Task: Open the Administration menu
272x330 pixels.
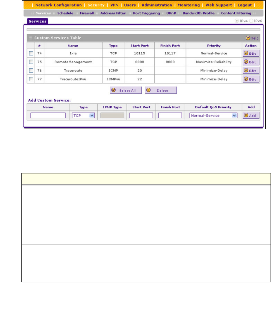Action: pos(157,5)
